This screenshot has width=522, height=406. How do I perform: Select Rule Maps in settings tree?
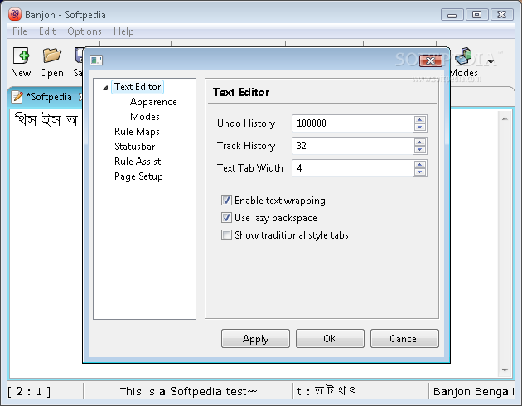coord(137,132)
